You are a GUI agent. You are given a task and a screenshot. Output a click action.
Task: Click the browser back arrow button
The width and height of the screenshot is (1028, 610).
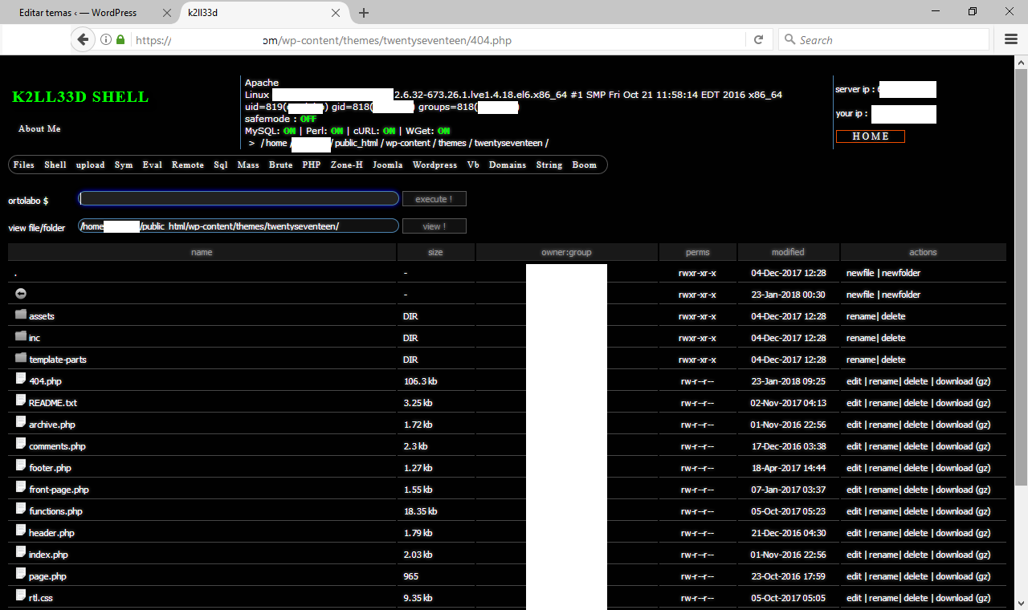[x=83, y=39]
